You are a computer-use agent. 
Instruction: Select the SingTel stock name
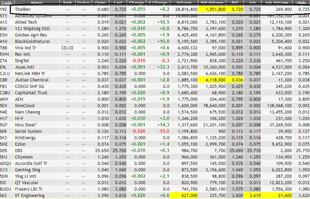point(22,61)
